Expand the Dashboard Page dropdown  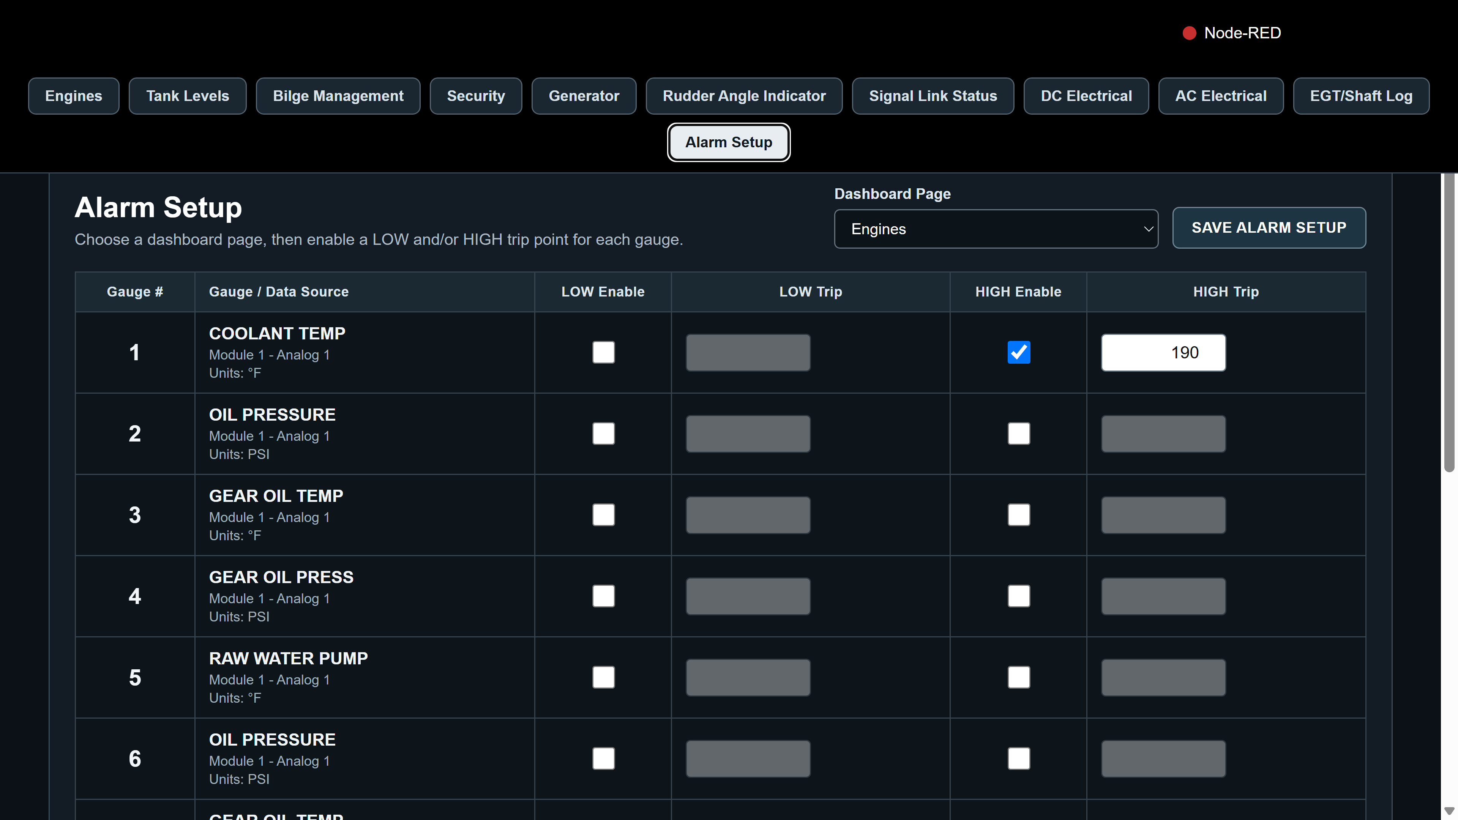(x=996, y=229)
